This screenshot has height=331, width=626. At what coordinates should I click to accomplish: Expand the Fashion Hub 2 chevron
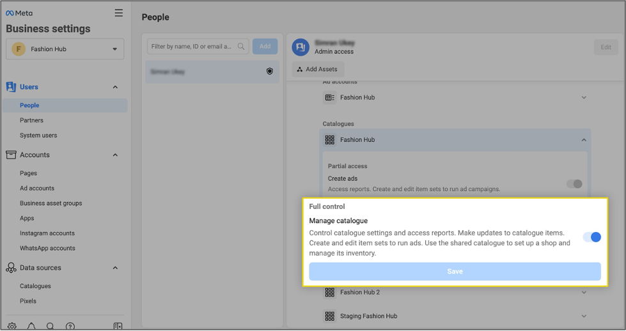point(584,292)
